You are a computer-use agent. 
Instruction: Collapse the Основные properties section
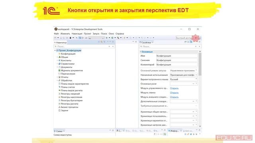pyautogui.click(x=141, y=52)
